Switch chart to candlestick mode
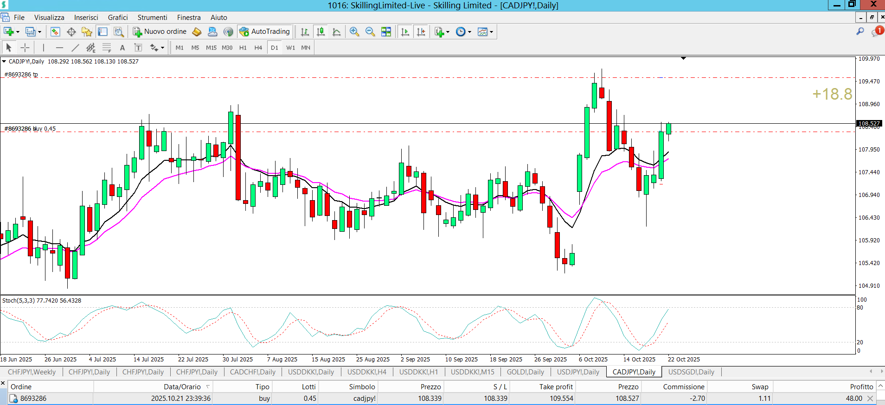885x405 pixels. [x=321, y=32]
